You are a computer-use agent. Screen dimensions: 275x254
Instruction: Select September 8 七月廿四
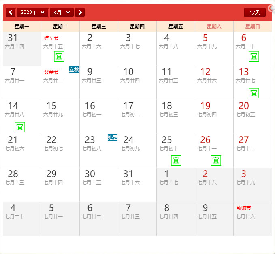176,219
